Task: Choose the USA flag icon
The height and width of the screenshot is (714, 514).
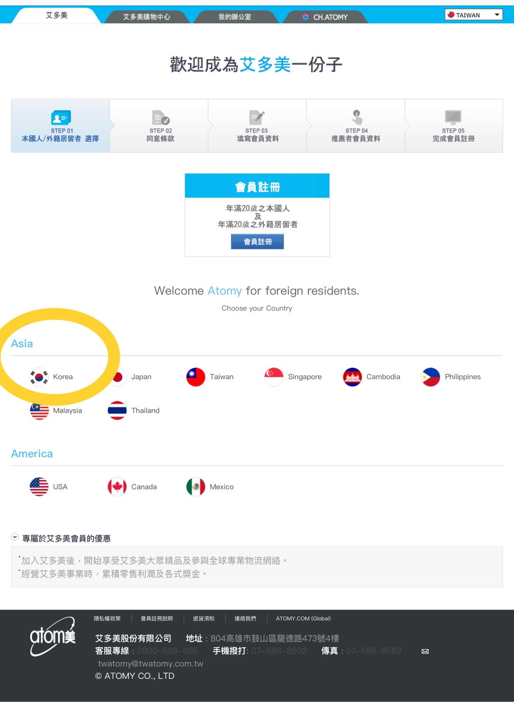Action: coord(39,487)
